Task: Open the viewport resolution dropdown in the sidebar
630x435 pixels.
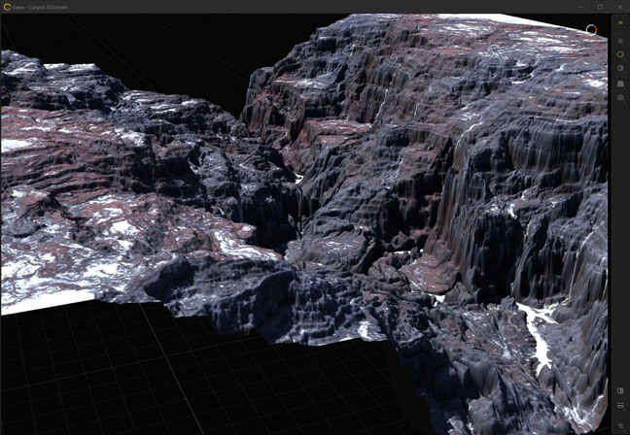Action: coord(620,406)
